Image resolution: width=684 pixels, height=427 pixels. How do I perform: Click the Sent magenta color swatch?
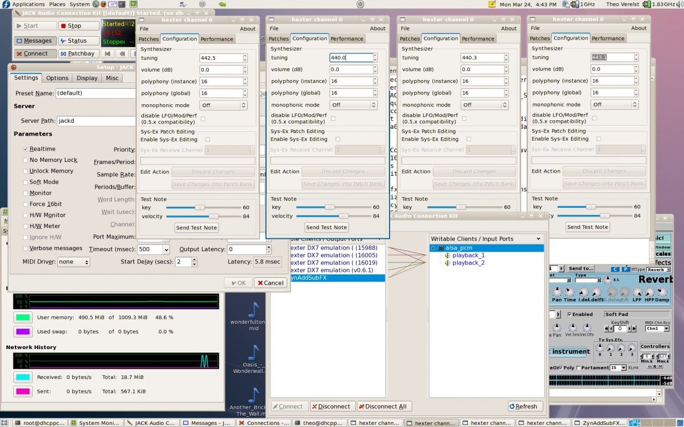pos(23,392)
